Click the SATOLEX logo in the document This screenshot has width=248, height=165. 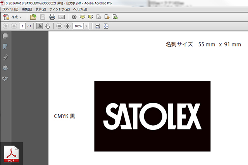coord(152,116)
